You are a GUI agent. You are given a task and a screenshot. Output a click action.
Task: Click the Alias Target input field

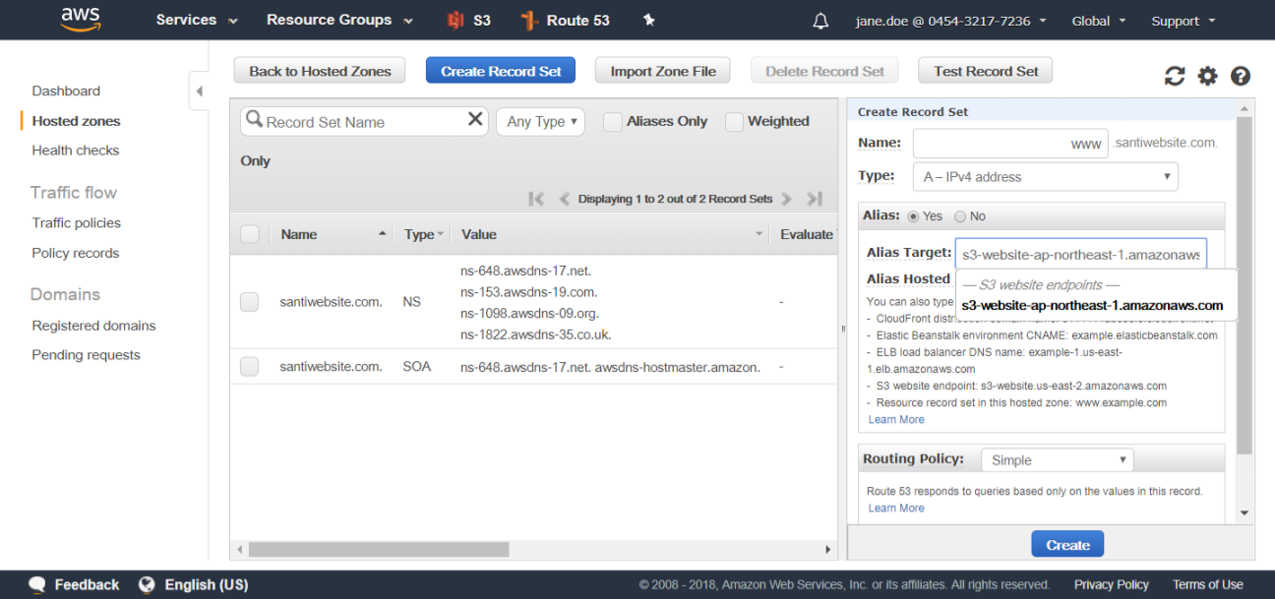coord(1081,254)
